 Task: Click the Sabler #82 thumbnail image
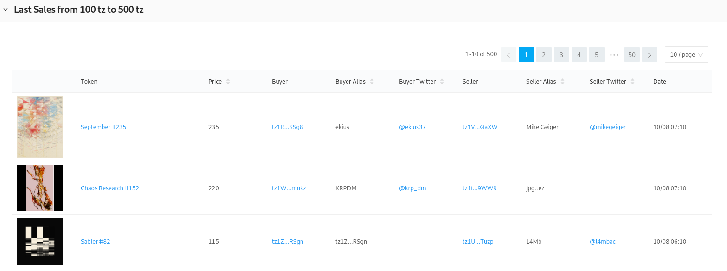click(40, 241)
